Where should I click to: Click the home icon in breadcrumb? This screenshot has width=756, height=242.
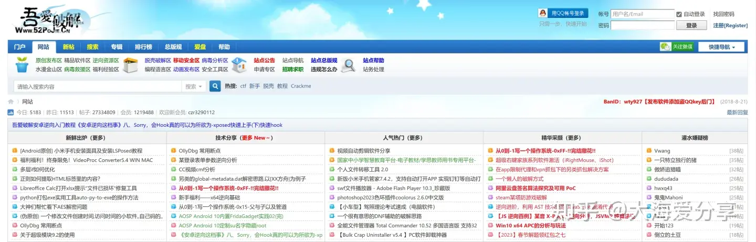(x=11, y=102)
